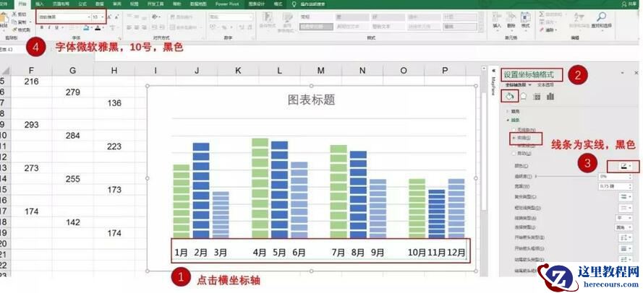Click the fill color bucket icon
This screenshot has width=643, height=293.
[x=85, y=28]
